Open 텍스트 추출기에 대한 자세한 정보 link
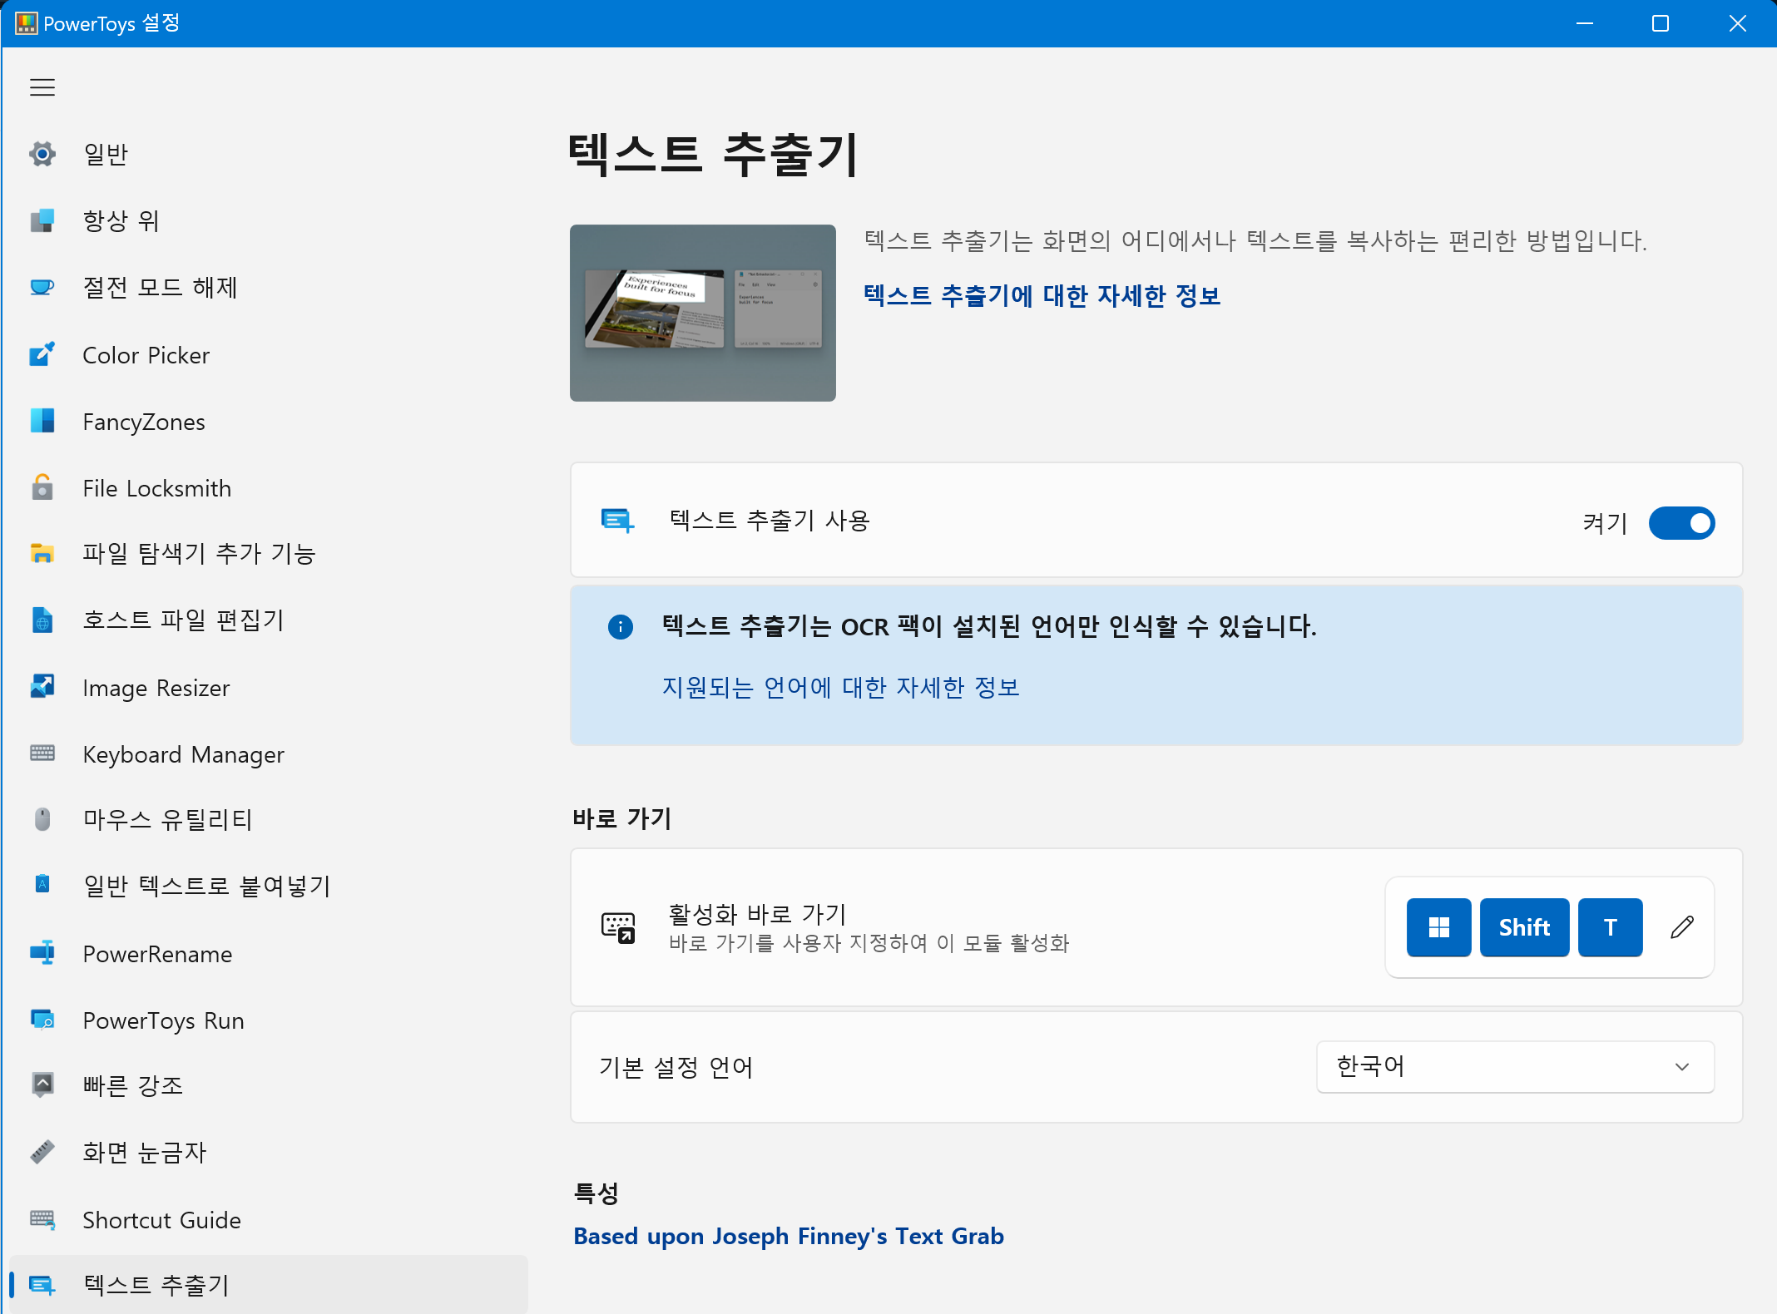1777x1314 pixels. click(1042, 295)
